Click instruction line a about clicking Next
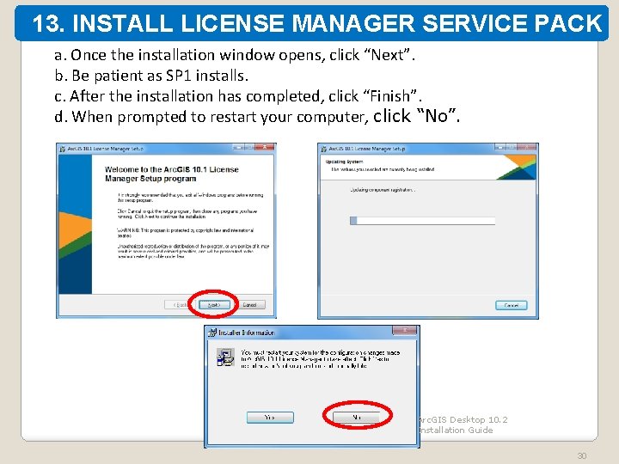Image resolution: width=619 pixels, height=464 pixels. click(235, 55)
